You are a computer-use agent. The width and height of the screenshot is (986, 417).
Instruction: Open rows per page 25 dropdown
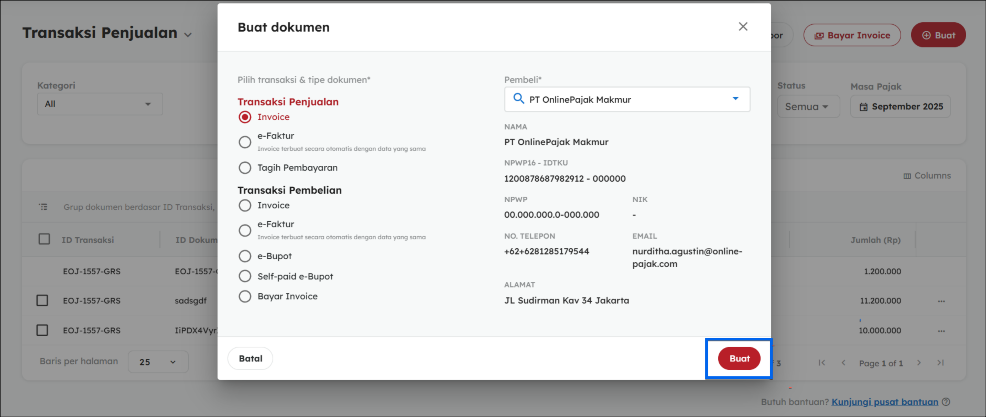click(158, 362)
